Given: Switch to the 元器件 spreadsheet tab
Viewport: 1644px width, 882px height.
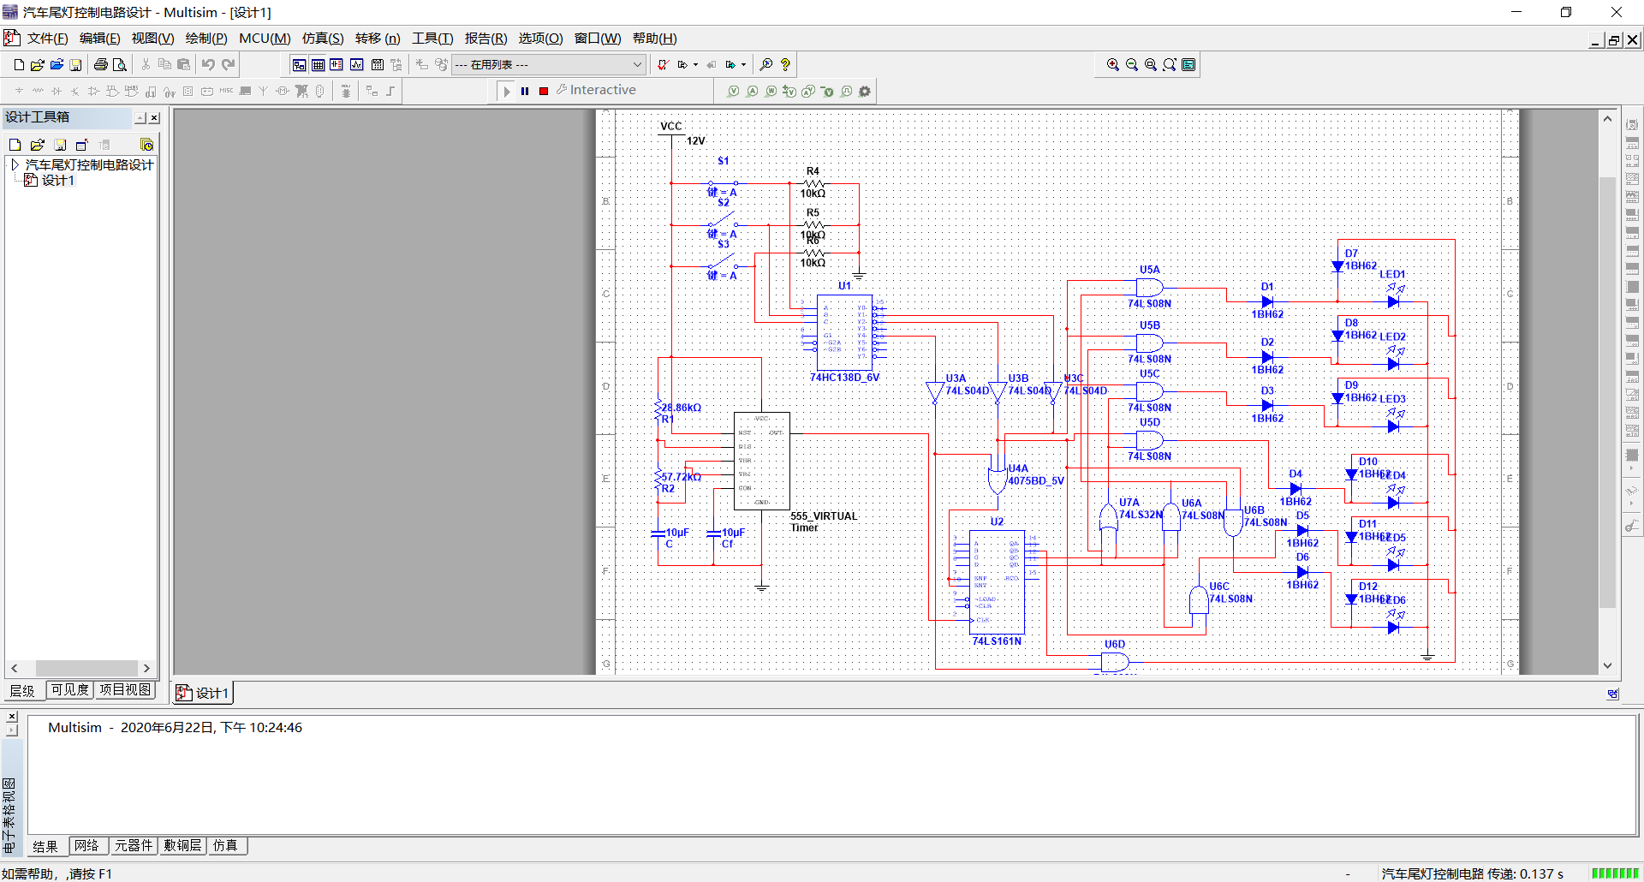Looking at the screenshot, I should coord(134,846).
